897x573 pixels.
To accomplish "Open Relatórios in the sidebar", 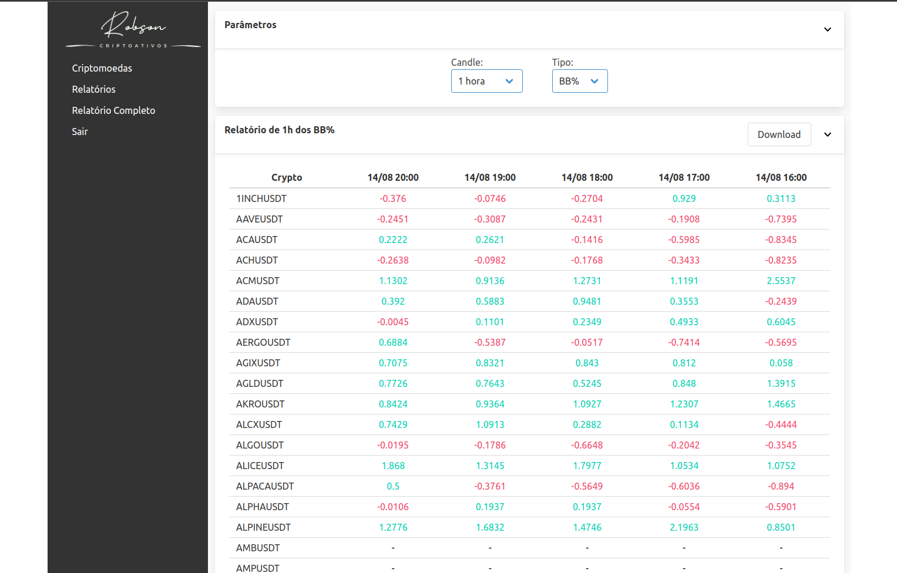I will [94, 89].
